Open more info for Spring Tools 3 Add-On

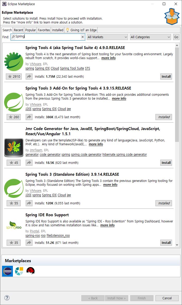[119, 98]
